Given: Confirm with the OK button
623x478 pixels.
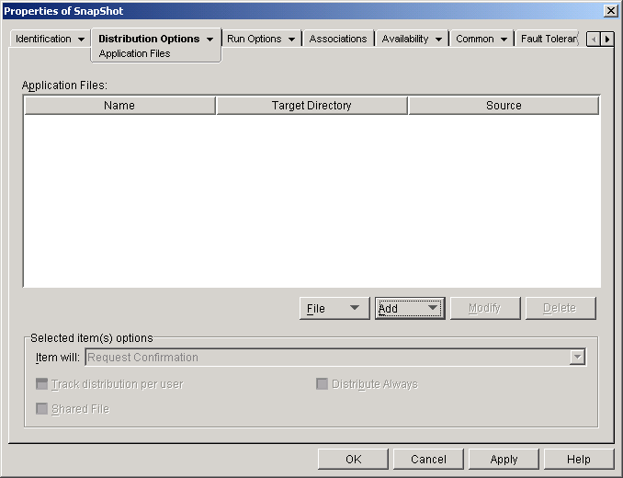Looking at the screenshot, I should 353,460.
